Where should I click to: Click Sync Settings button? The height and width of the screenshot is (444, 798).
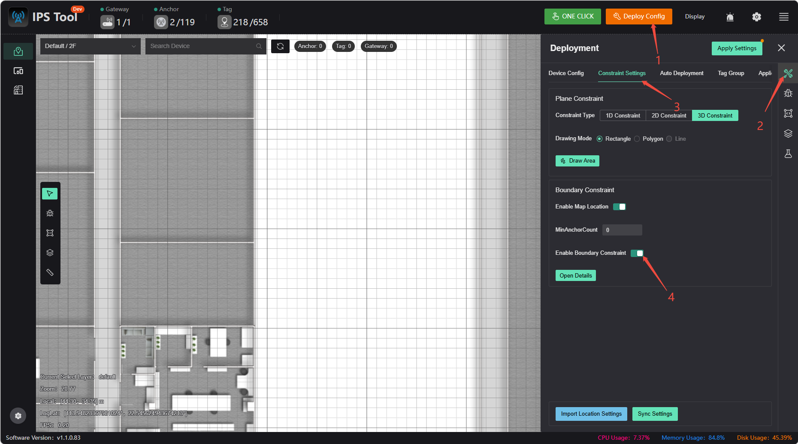click(655, 414)
